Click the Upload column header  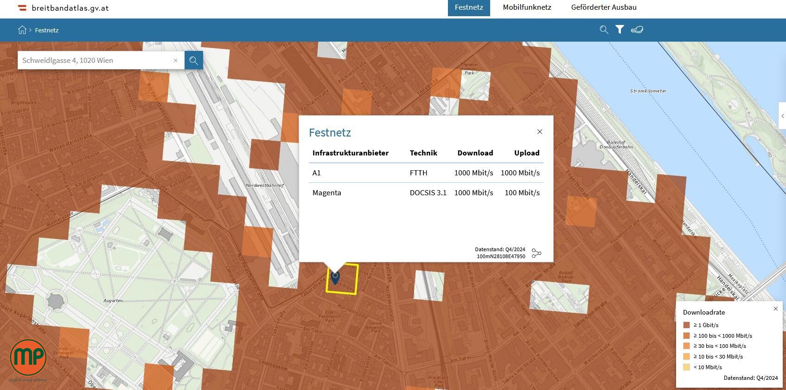tap(527, 153)
